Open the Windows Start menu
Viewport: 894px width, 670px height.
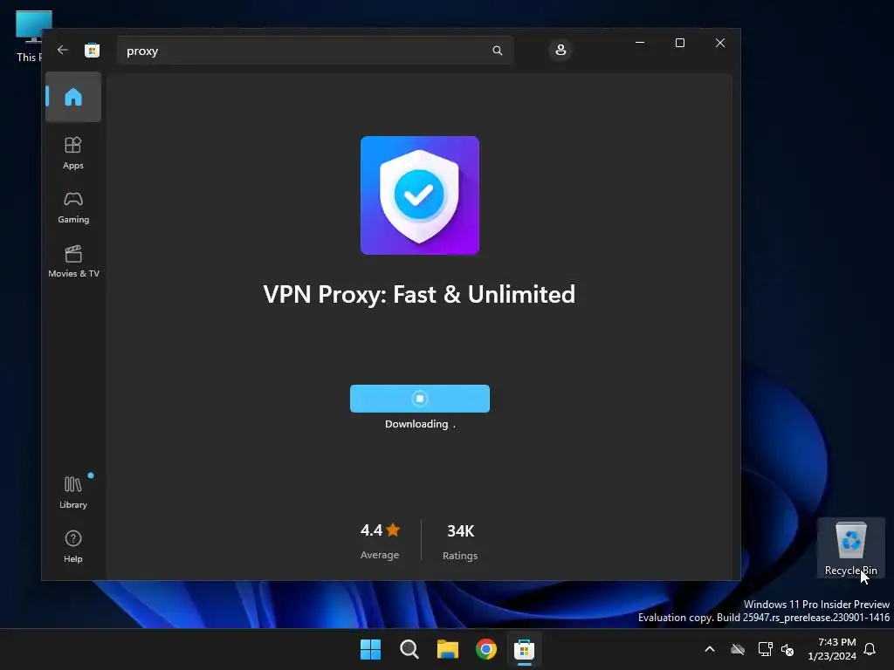(370, 649)
